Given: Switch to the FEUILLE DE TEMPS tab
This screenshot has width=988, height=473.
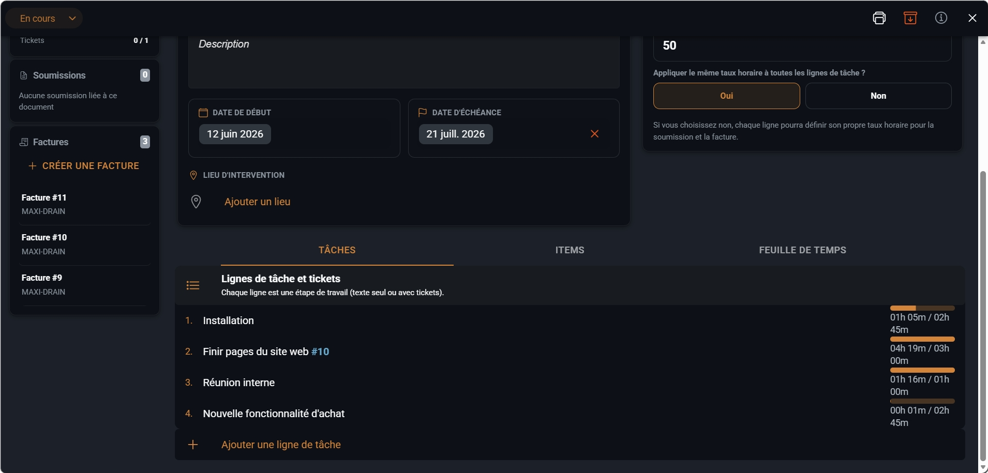Looking at the screenshot, I should point(802,250).
